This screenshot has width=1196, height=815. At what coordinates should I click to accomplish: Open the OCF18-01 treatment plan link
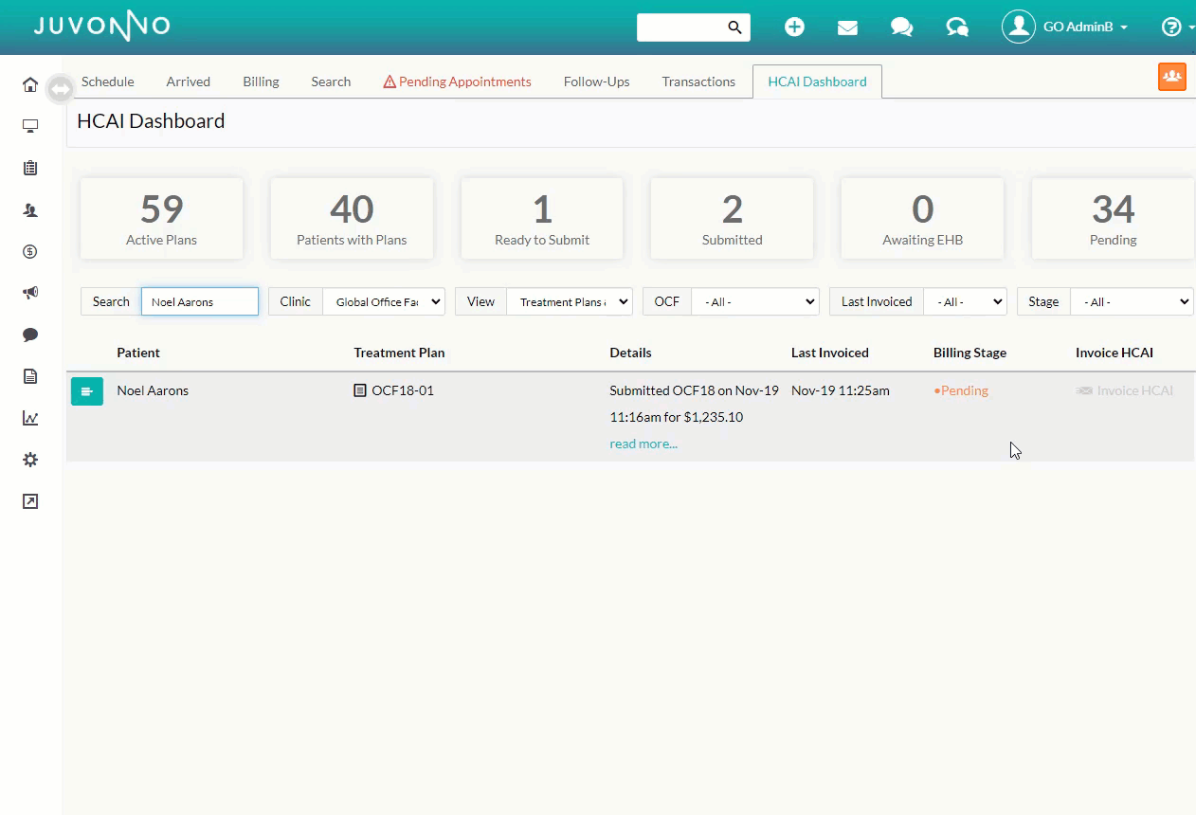(x=403, y=390)
